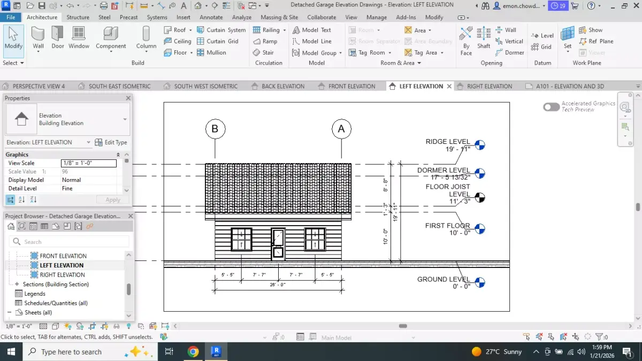Open the Railing dropdown arrow
642x361 pixels.
pos(285,30)
